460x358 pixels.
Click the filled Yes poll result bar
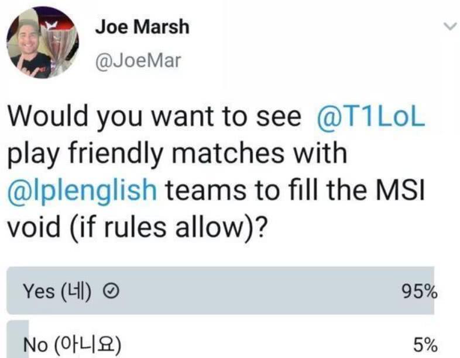tap(234, 291)
